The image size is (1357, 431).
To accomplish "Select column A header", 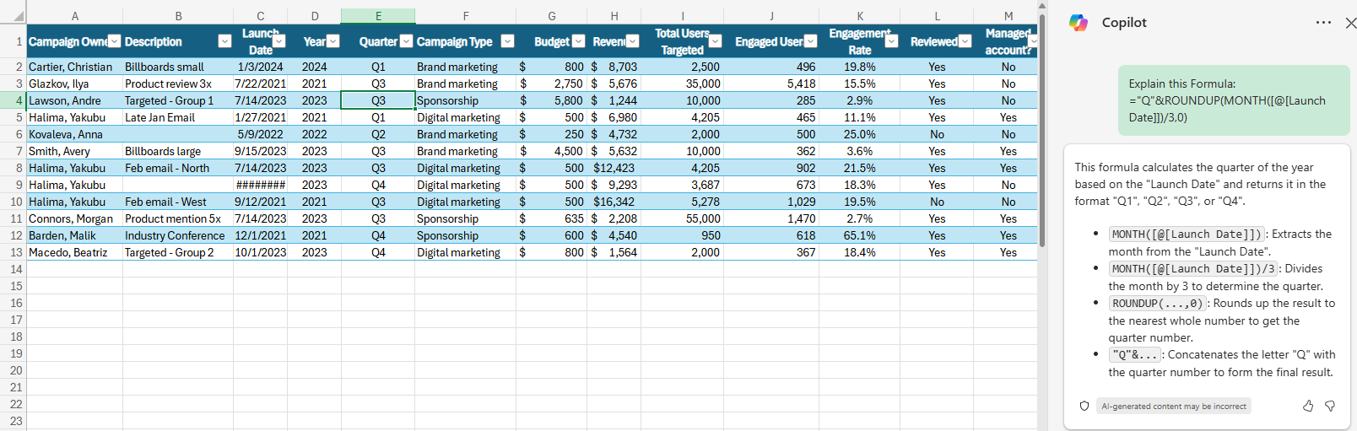I will point(75,16).
